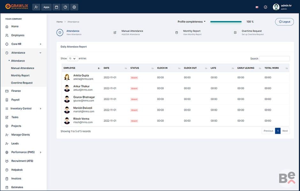300x191 pixels.
Task: Click the edit icon beside Manual Attendance
Action: pyautogui.click(x=115, y=32)
